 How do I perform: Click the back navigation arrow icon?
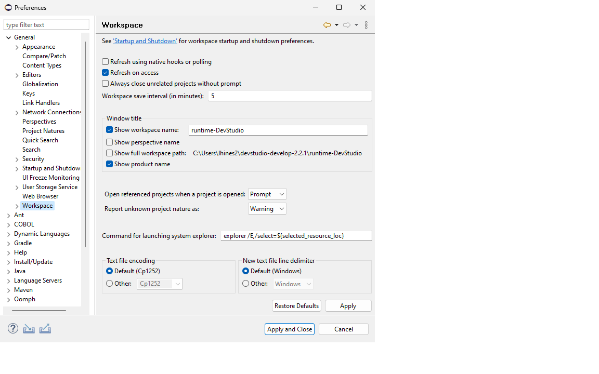[327, 25]
